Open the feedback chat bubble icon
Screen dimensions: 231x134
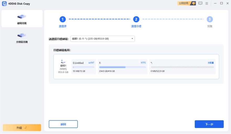click(201, 3)
